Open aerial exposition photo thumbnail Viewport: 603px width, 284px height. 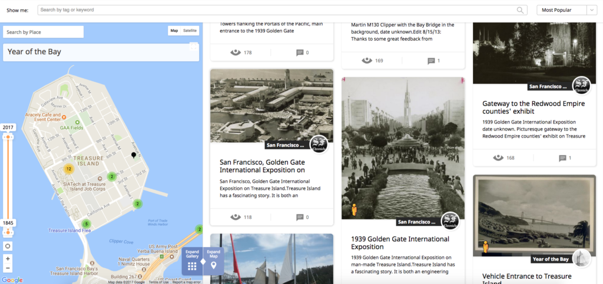(x=271, y=106)
